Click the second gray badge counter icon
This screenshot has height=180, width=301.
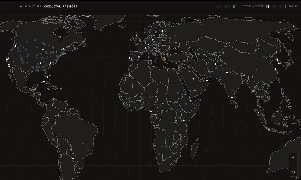(226, 6)
